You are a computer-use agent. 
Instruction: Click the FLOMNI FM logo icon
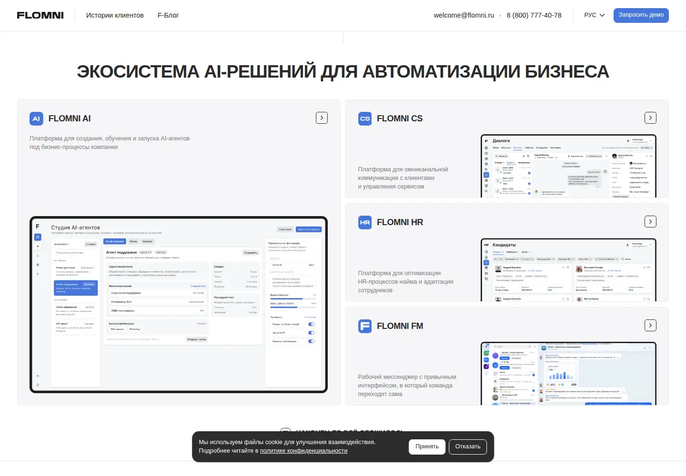[365, 326]
